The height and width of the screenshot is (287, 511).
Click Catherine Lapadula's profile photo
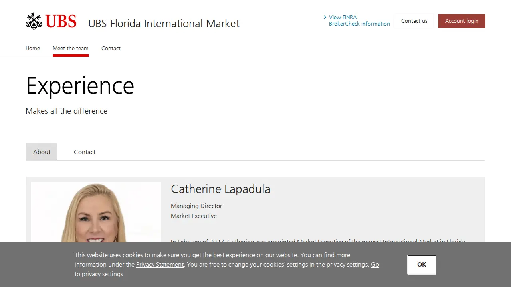point(96,212)
